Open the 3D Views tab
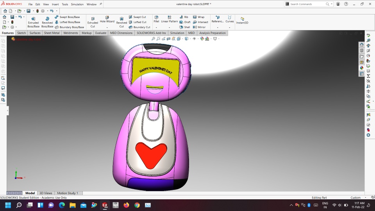The image size is (375, 211). pyautogui.click(x=46, y=193)
